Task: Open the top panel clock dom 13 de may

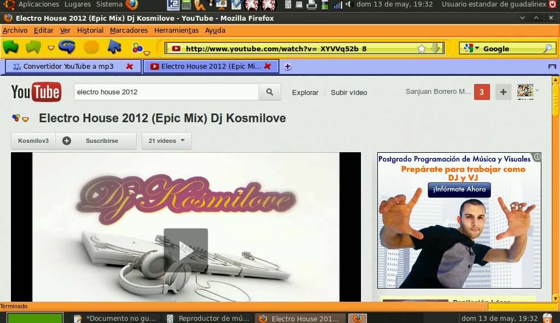Action: click(x=395, y=4)
